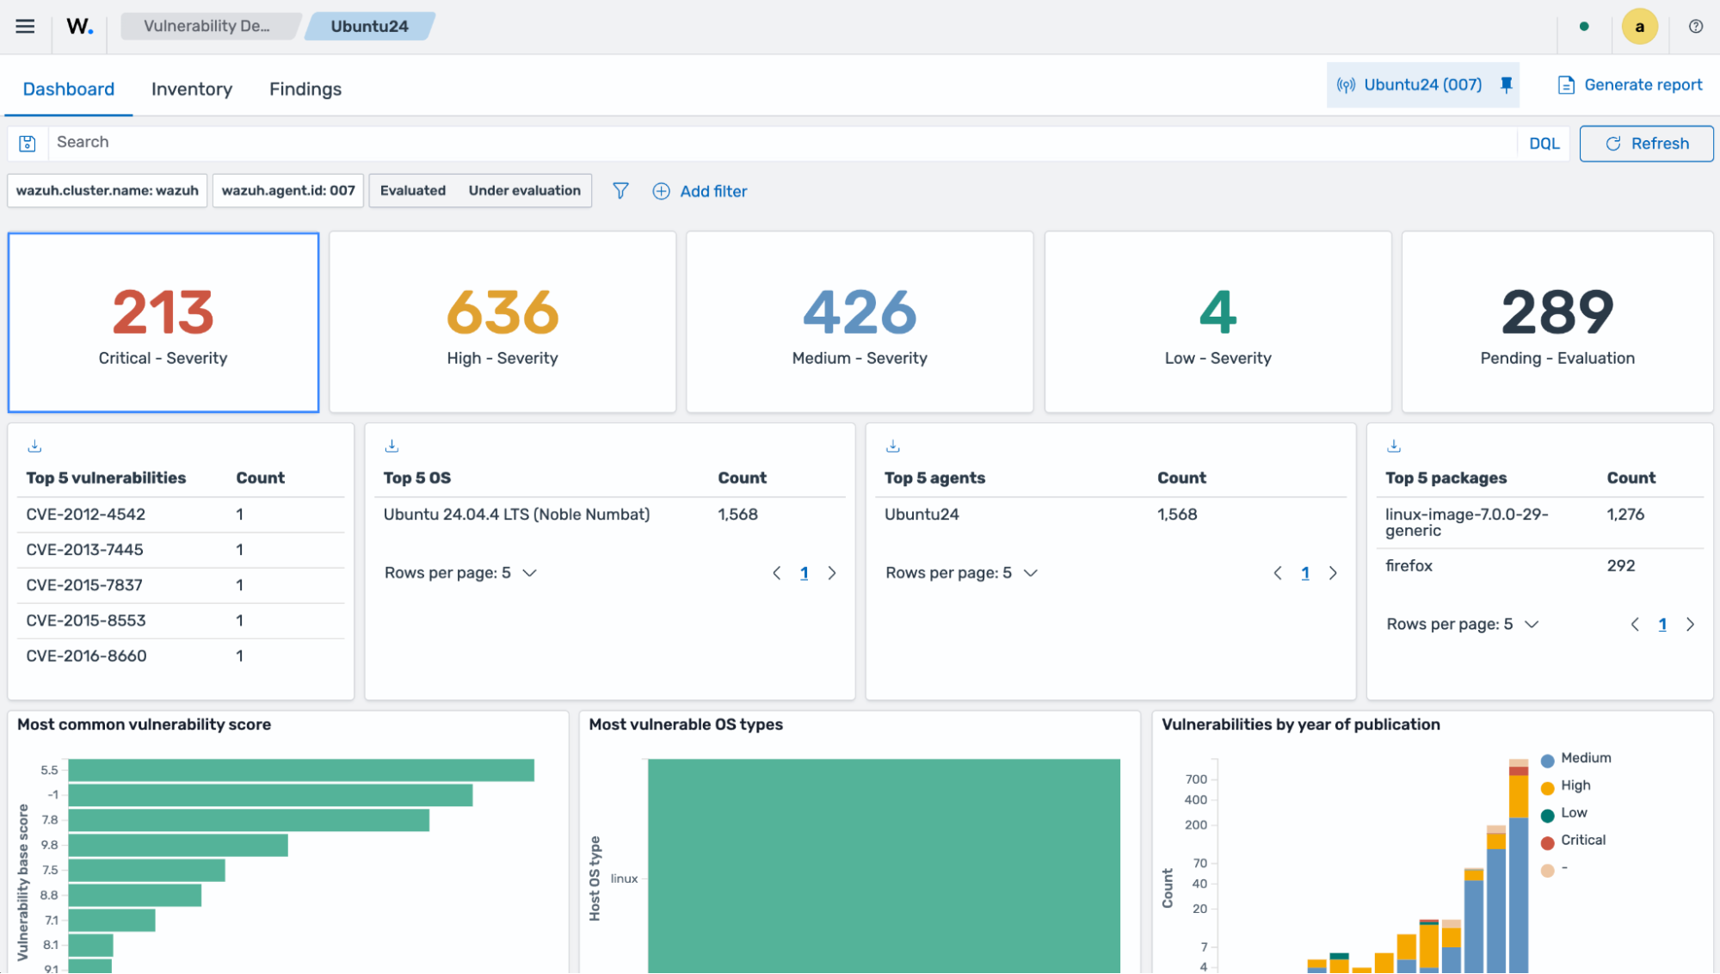
Task: Switch to the Dashboard tab
Action: pos(68,89)
